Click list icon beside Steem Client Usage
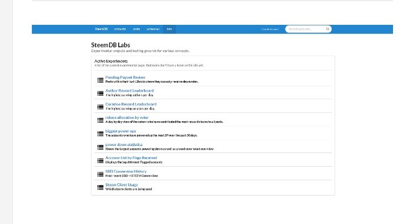The height and width of the screenshot is (224, 406). [x=100, y=187]
